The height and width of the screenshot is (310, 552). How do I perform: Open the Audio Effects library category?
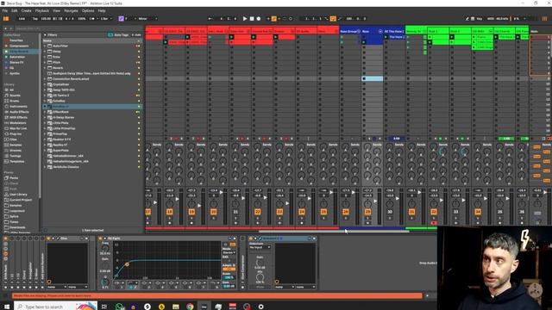tap(19, 112)
